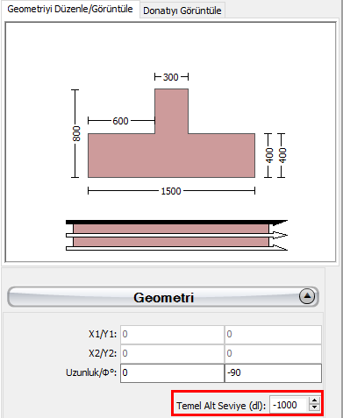Viewport: 343px width, 418px height.
Task: Select Geometriyi Düzenle/Görüntüle tab
Action: 70,9
